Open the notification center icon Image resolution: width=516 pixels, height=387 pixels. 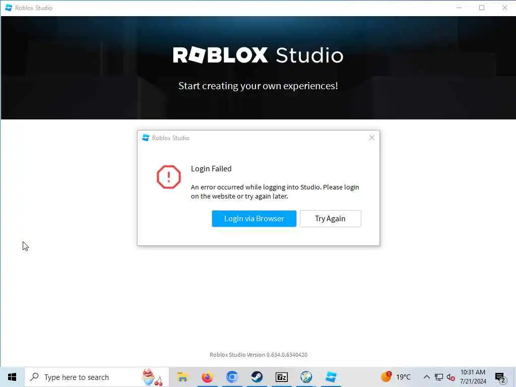tap(500, 378)
